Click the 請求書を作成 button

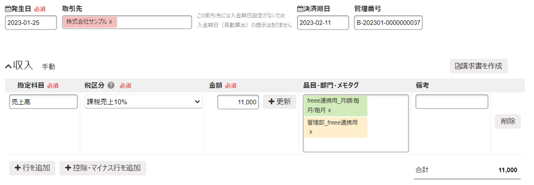(478, 66)
